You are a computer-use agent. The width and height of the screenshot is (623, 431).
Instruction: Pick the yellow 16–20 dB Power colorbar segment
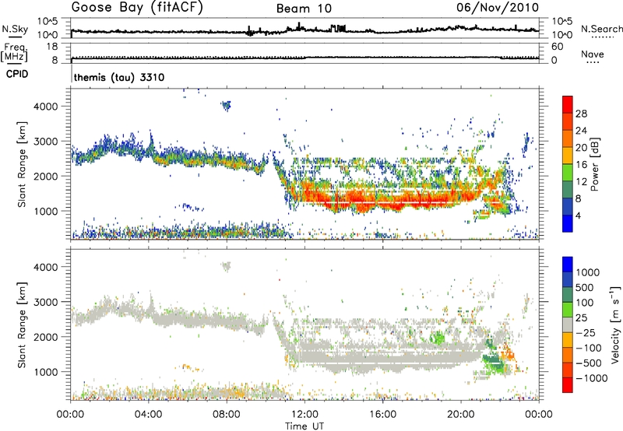(x=568, y=156)
